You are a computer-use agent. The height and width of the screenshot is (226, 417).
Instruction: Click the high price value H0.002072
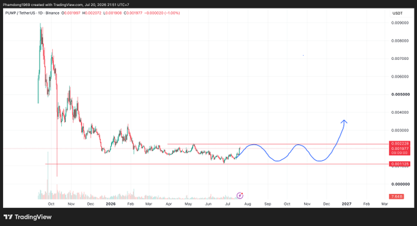(x=92, y=13)
